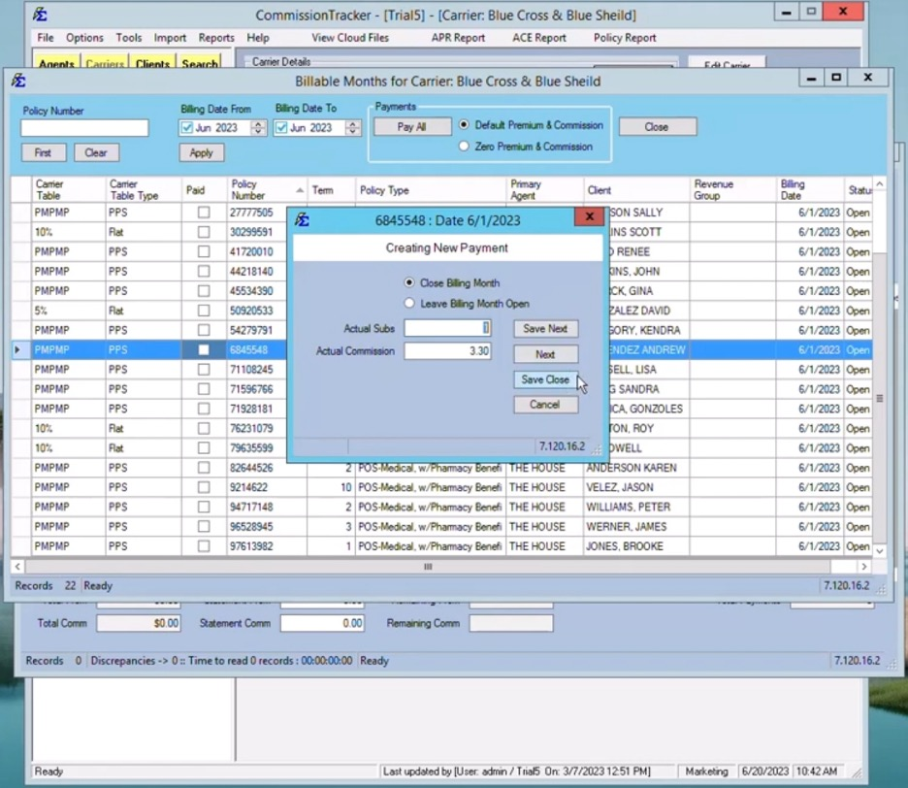Image resolution: width=908 pixels, height=788 pixels.
Task: Click the grid's vertical scrollbar down arrow
Action: [x=879, y=551]
